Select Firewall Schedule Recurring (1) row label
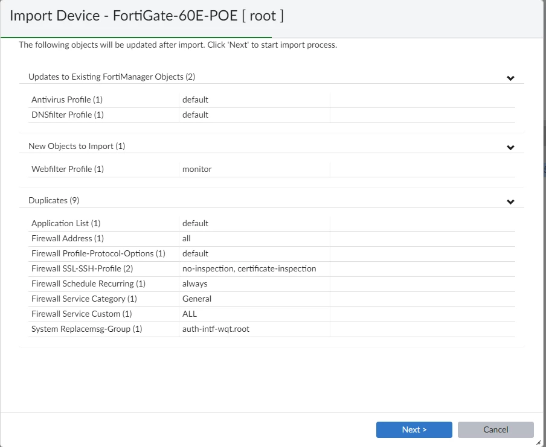 (x=88, y=284)
